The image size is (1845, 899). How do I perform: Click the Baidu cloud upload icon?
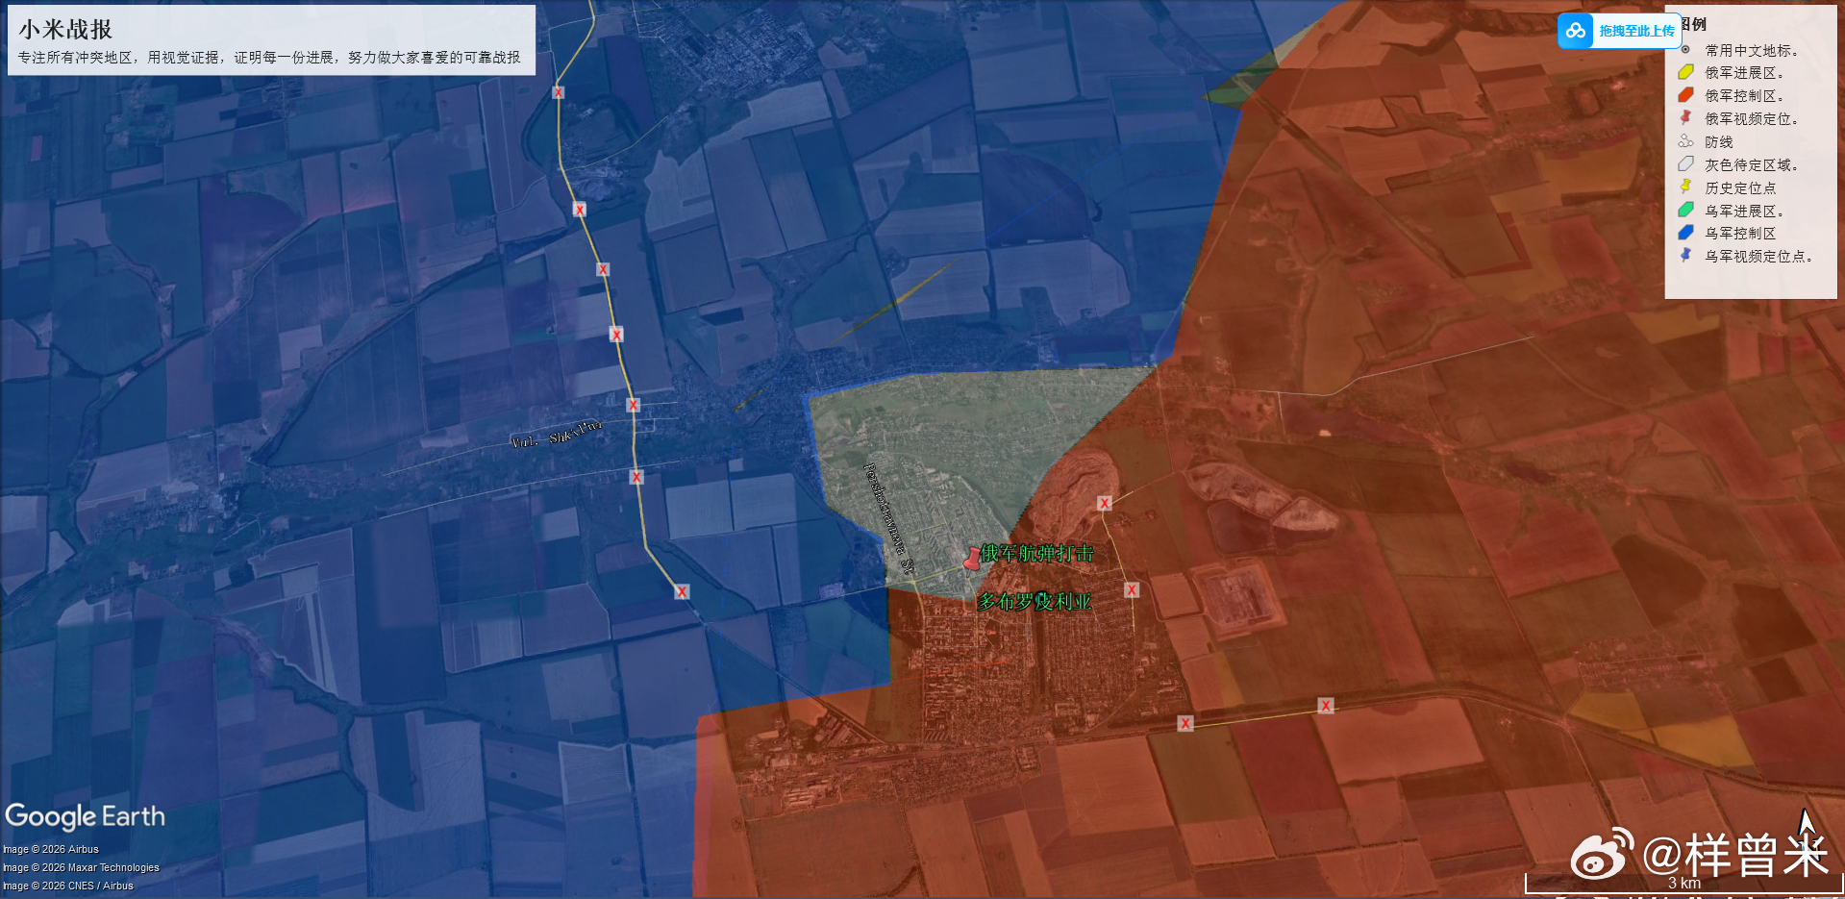point(1575,31)
